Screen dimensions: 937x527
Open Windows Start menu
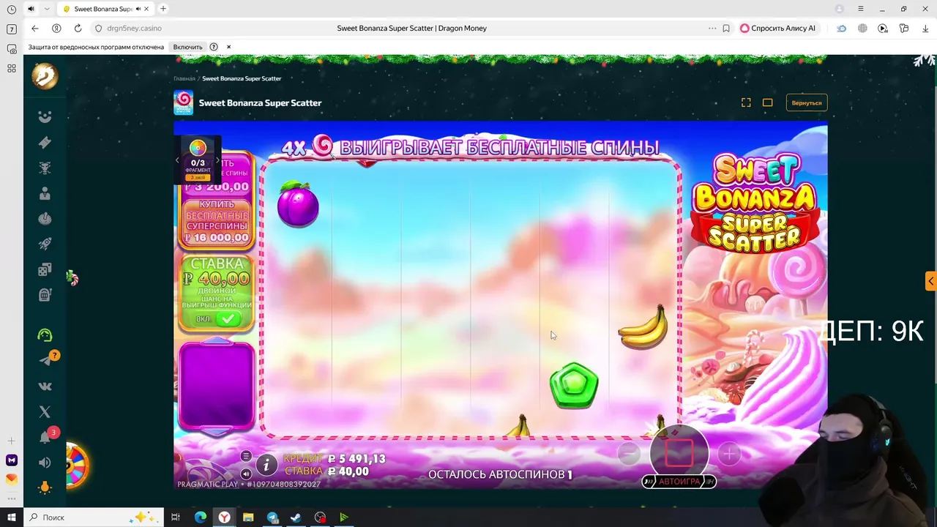tap(11, 517)
